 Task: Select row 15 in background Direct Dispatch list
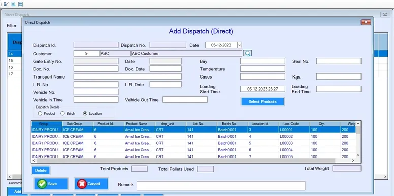(x=15, y=60)
